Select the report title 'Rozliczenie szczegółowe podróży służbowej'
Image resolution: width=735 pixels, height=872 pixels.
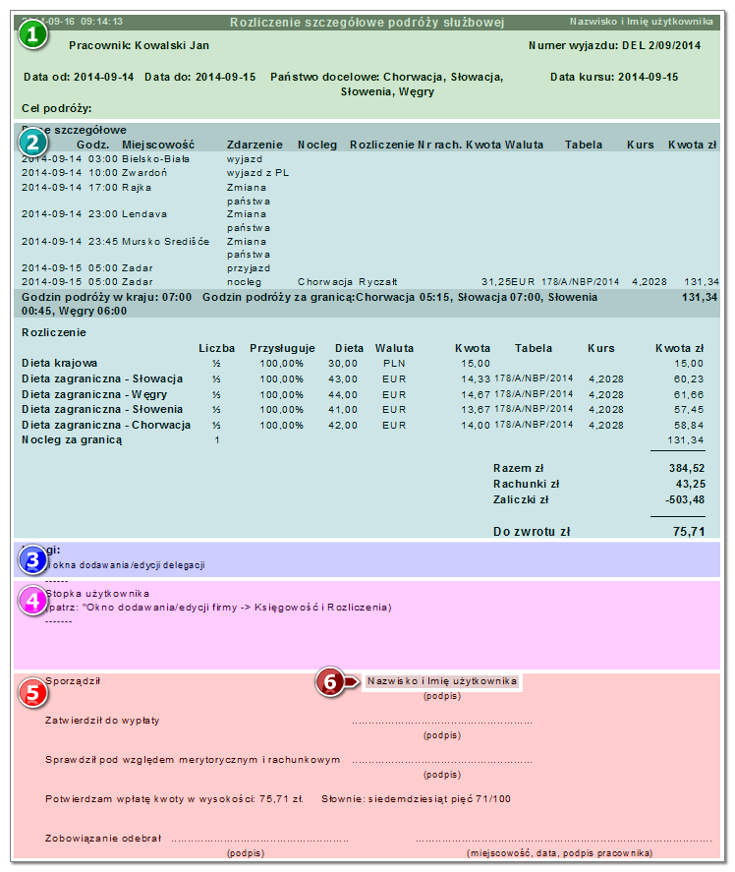click(367, 23)
